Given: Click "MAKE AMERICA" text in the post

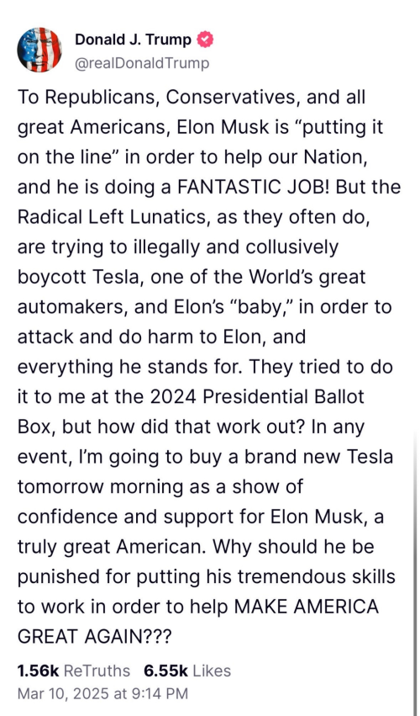Looking at the screenshot, I should coord(306,607).
